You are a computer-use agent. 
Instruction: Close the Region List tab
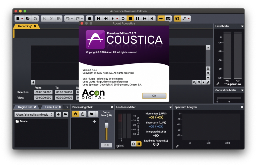[35, 107]
